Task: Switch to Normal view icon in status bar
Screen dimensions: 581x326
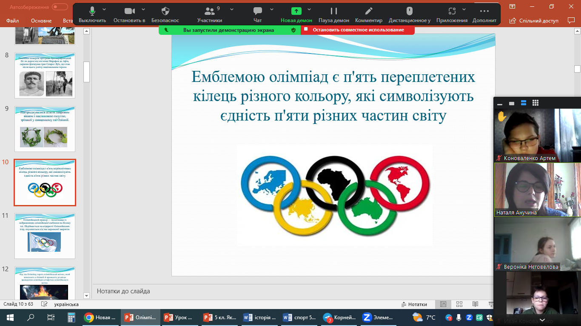Action: (x=443, y=304)
